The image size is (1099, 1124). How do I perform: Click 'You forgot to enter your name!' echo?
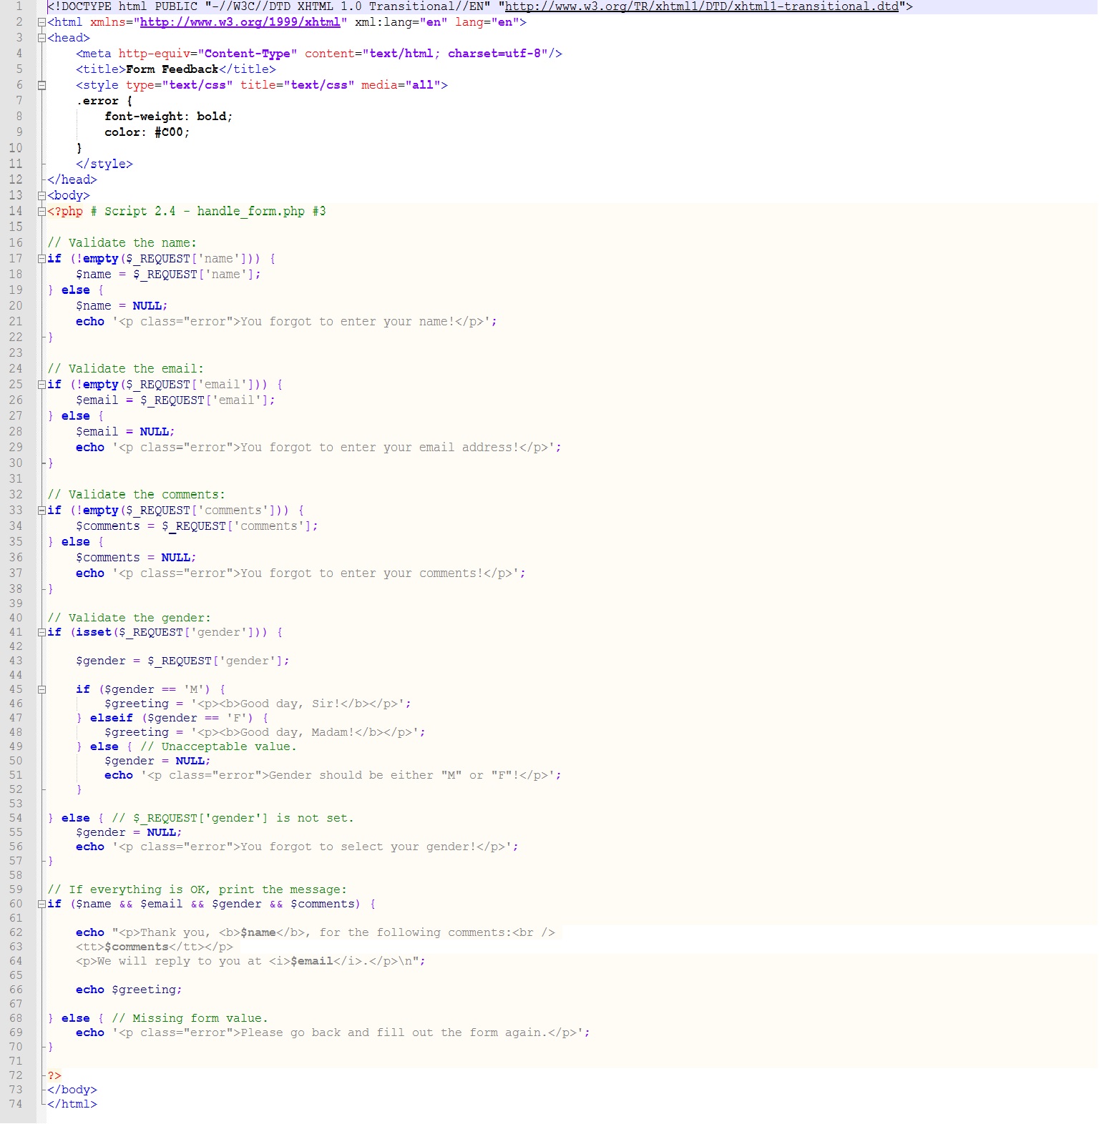click(287, 321)
